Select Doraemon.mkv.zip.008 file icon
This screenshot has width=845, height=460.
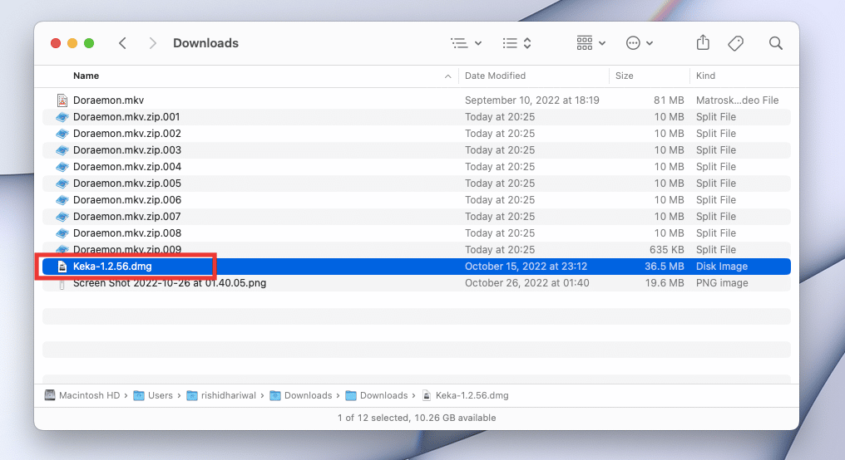tap(62, 233)
